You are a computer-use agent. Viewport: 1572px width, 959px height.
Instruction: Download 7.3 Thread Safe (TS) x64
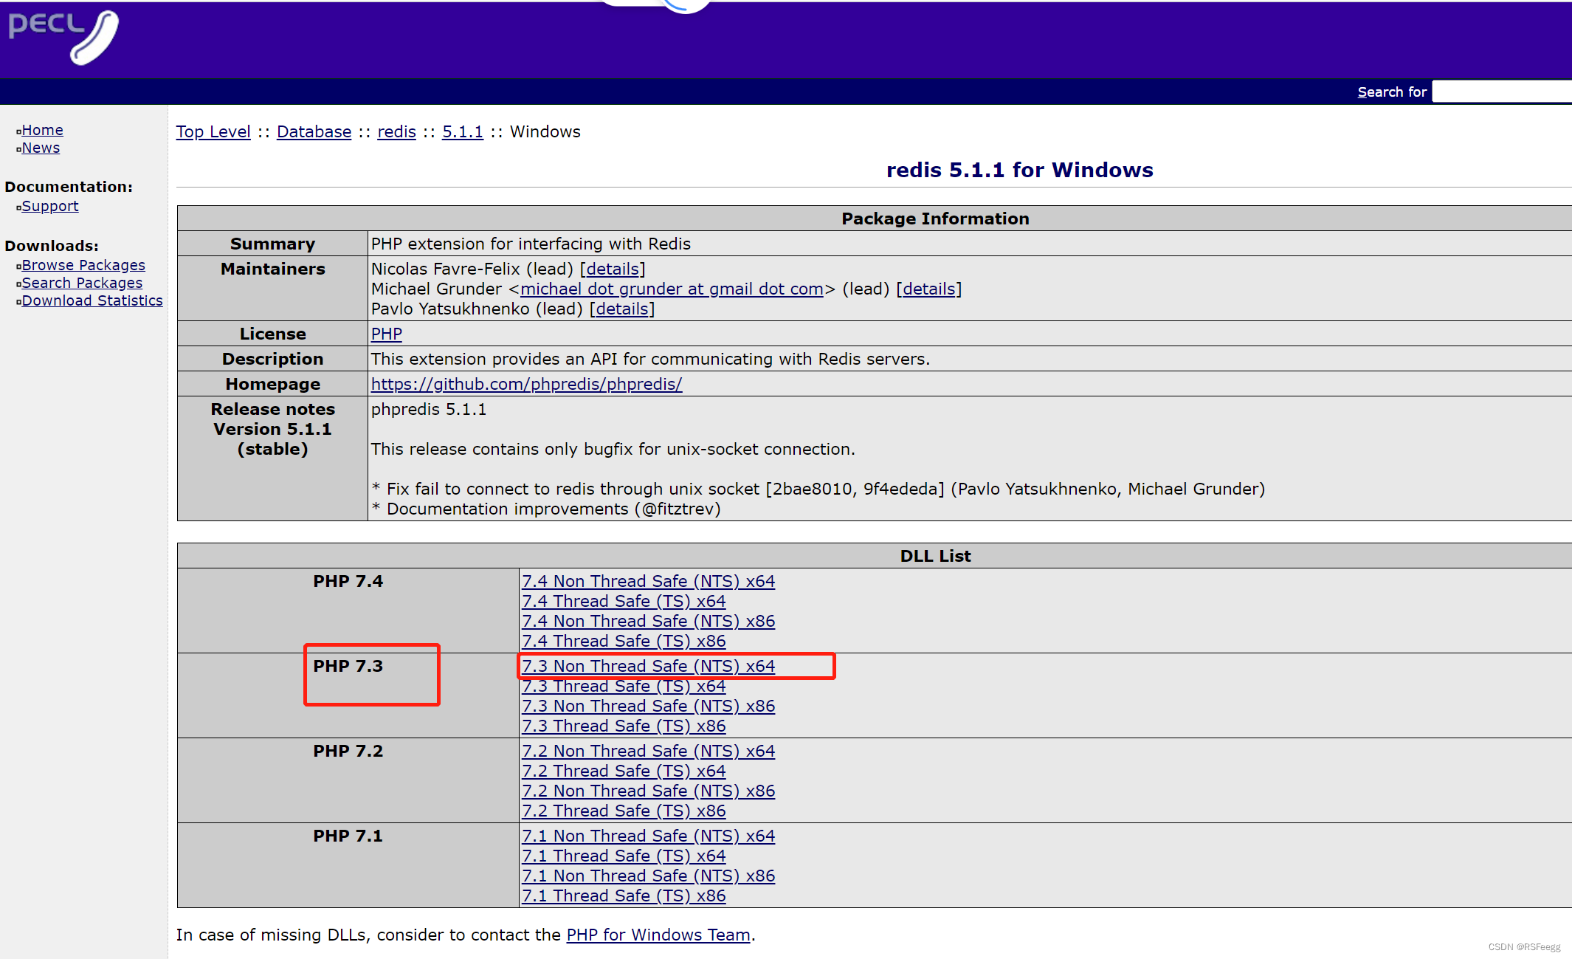click(624, 686)
